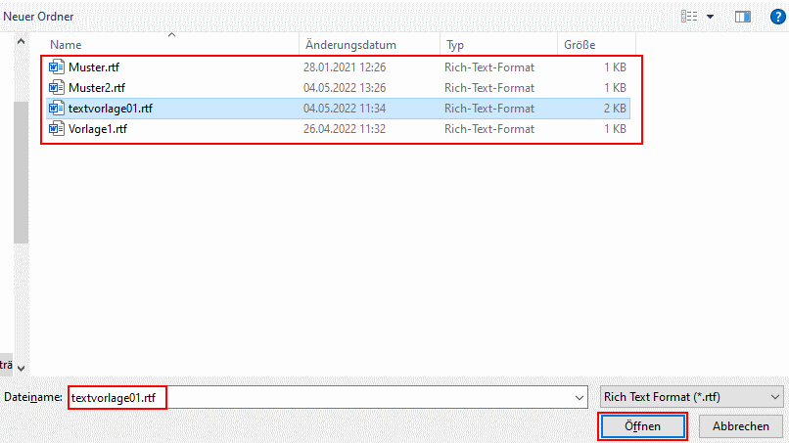The image size is (789, 443).
Task: Click the Word icon next to Muster2.rtf
Action: 57,88
